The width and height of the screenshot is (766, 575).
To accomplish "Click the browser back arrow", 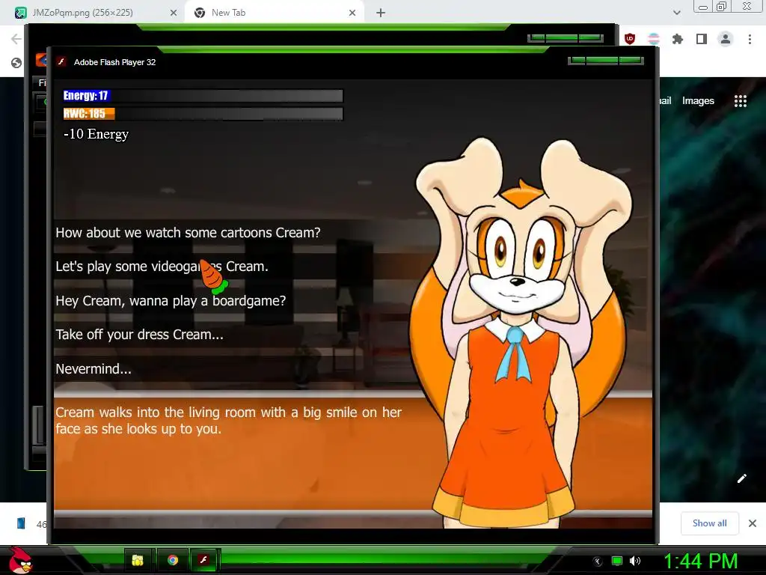I will pos(16,39).
